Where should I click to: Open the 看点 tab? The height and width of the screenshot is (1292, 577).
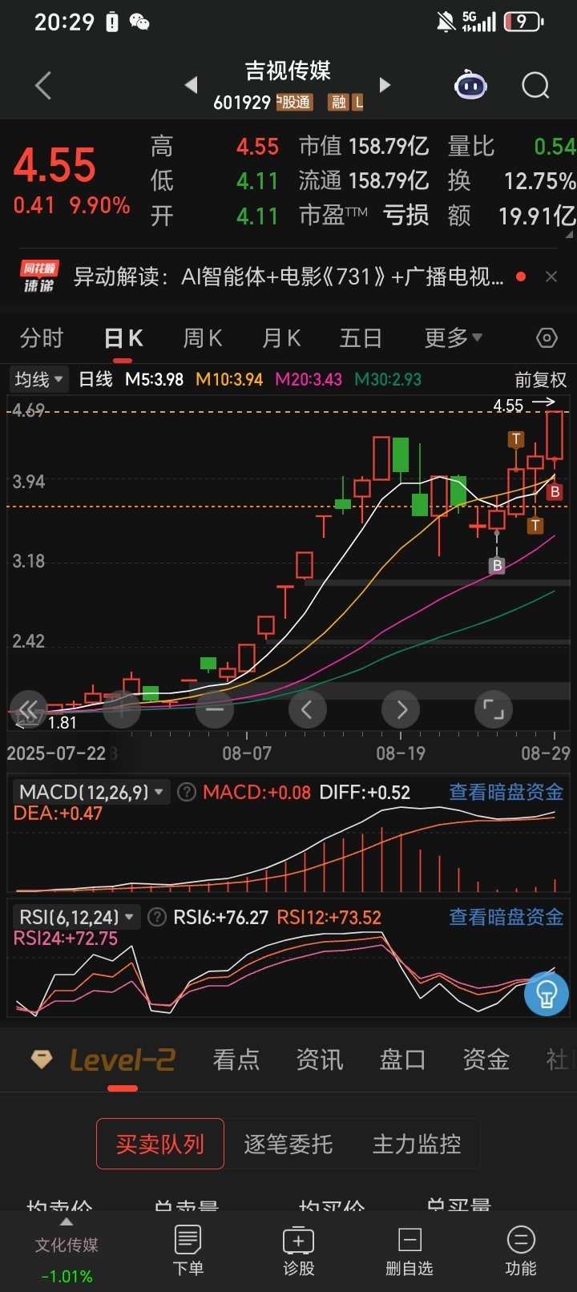pyautogui.click(x=236, y=1060)
